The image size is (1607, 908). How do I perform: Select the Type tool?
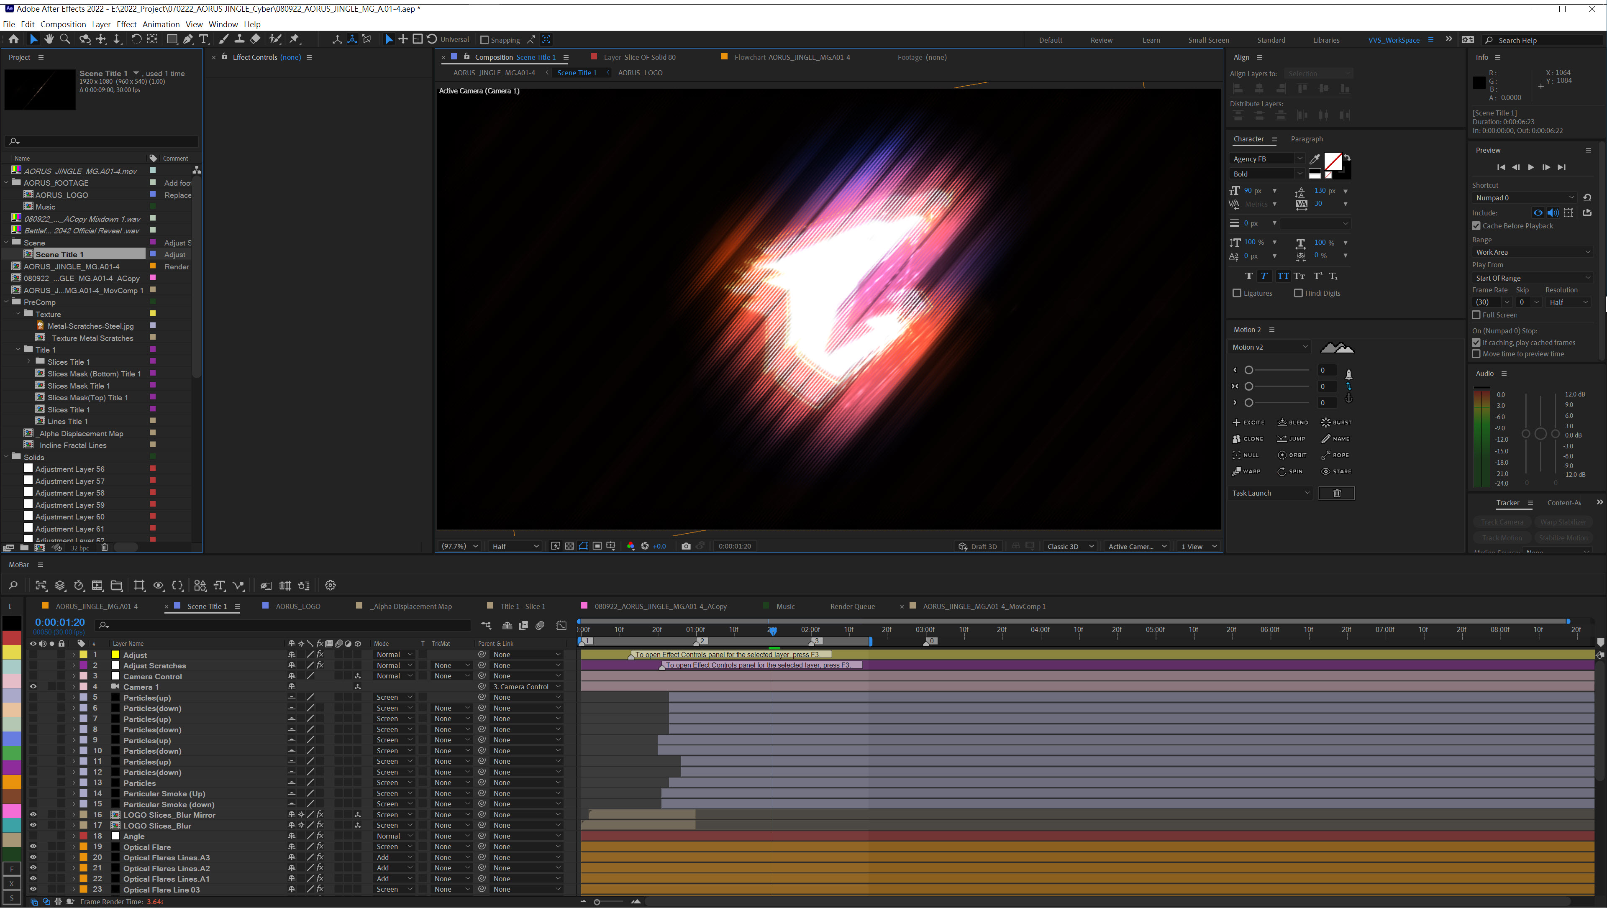pos(203,39)
